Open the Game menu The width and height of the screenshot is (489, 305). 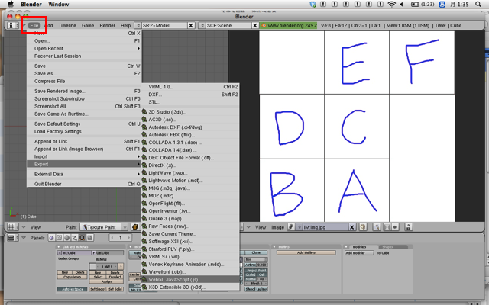[88, 25]
